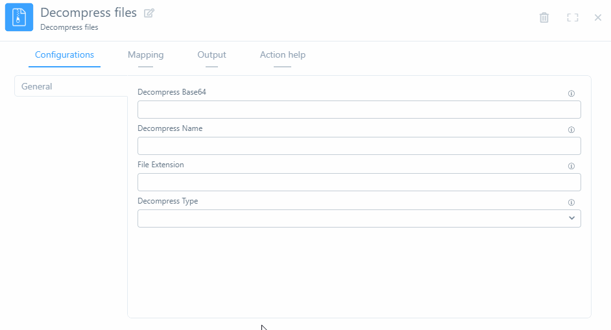Close the Decompress files panel
This screenshot has height=330, width=611.
coord(598,18)
